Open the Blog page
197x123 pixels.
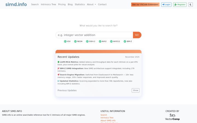click(x=70, y=4)
